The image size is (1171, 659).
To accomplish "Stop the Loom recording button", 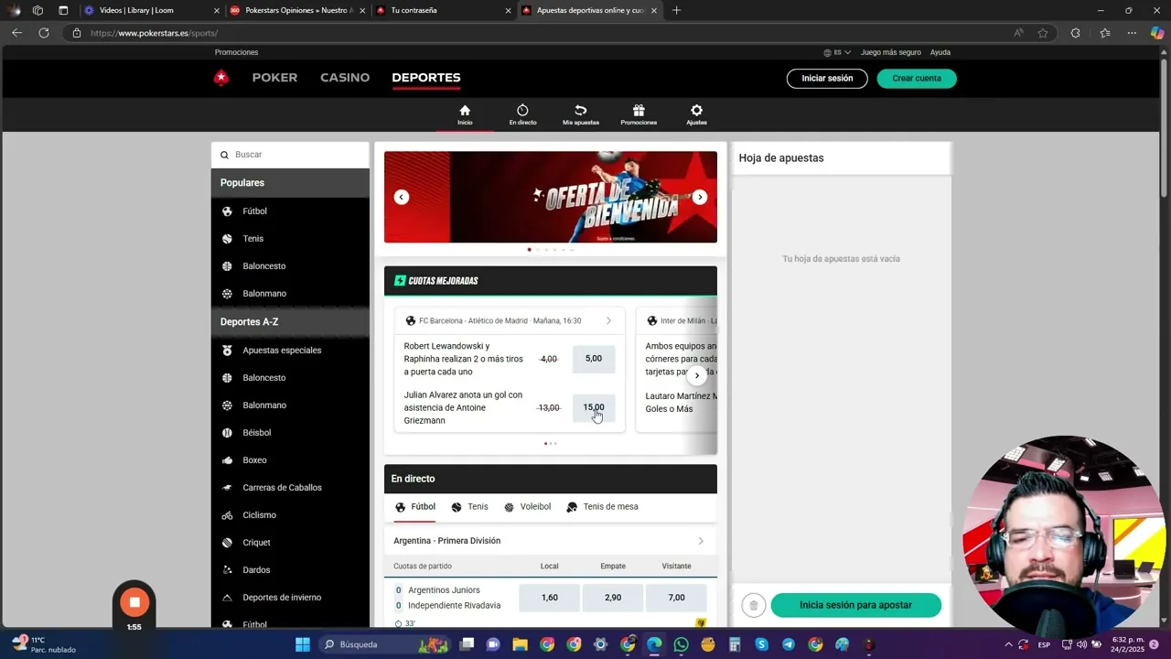I will [x=134, y=601].
